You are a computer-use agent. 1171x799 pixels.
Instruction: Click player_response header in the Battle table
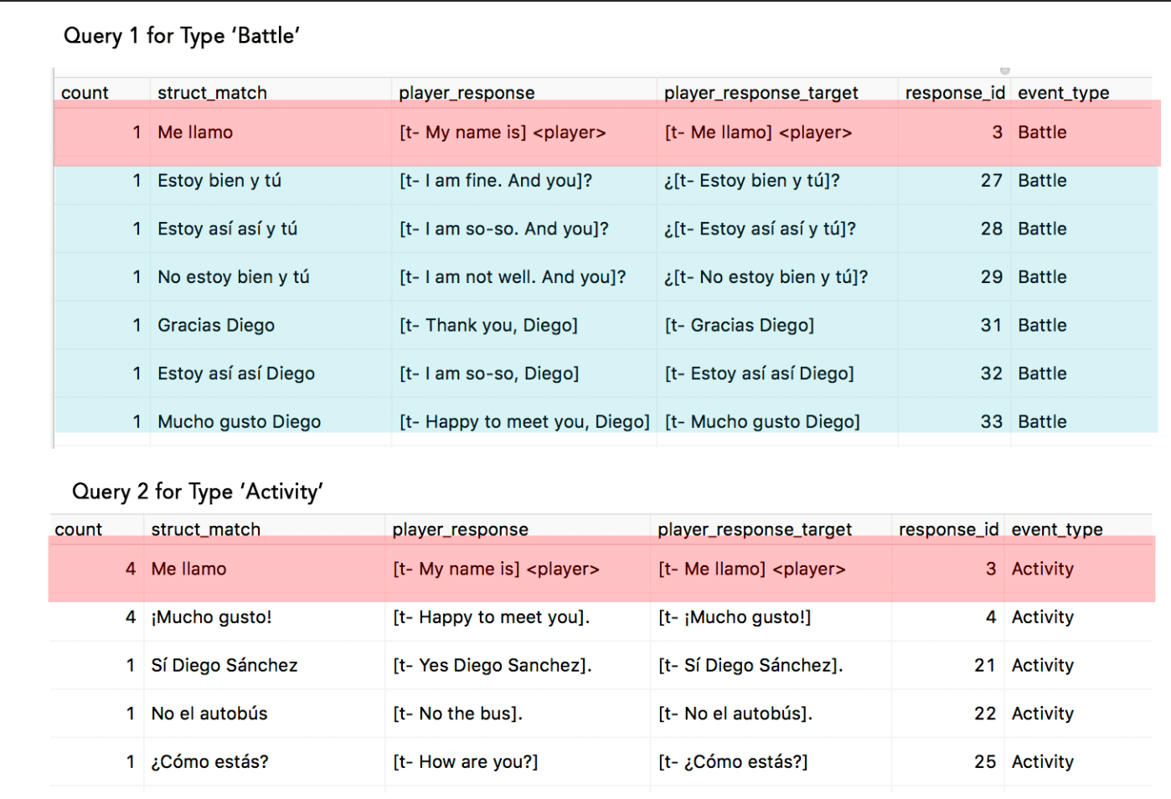(467, 93)
